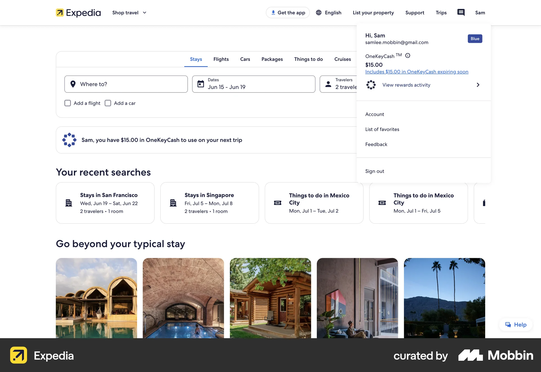The height and width of the screenshot is (372, 541).
Task: Open the messages chat icon near Trips
Action: [x=461, y=12]
